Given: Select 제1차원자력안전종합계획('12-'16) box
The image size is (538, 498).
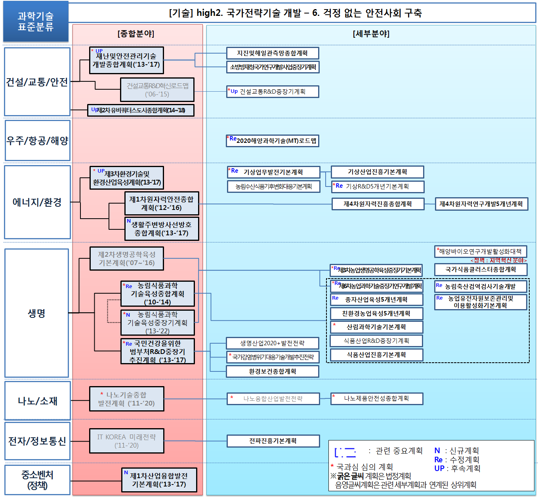Looking at the screenshot, I should click(162, 204).
